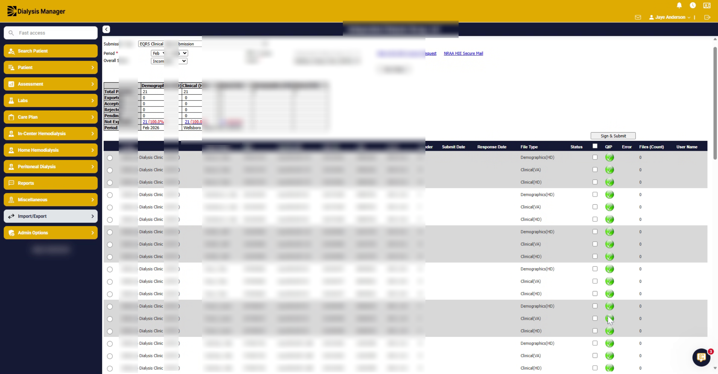Click the Admin Options gear icon
The width and height of the screenshot is (718, 374).
tap(11, 233)
